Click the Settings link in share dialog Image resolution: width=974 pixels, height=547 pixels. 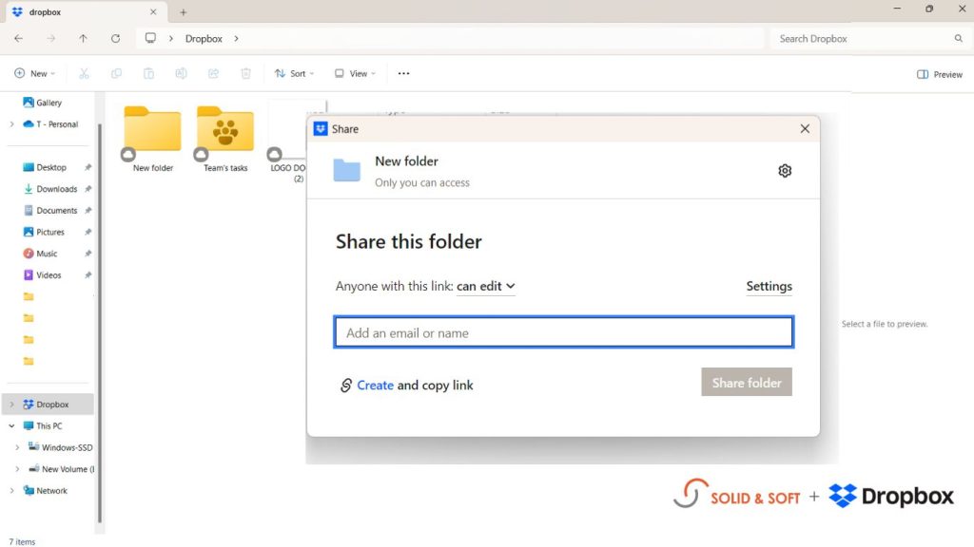click(x=769, y=286)
